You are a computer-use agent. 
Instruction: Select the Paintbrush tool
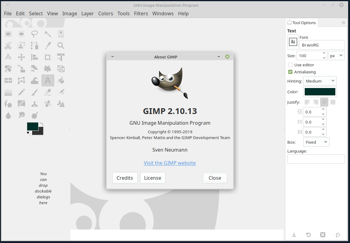click(35, 92)
